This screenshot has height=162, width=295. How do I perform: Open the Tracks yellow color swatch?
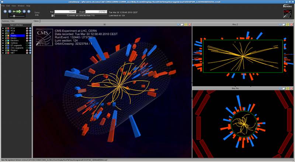point(8,36)
